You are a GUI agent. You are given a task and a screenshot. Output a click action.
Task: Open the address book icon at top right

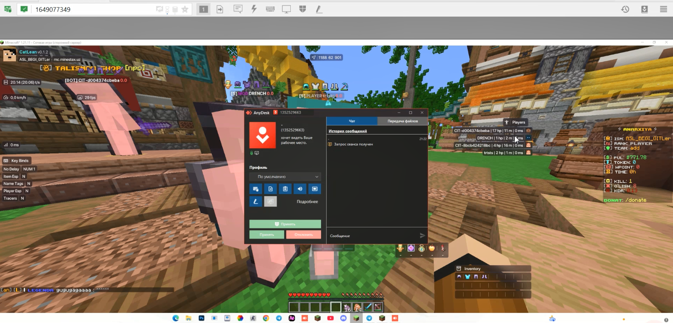tap(644, 9)
